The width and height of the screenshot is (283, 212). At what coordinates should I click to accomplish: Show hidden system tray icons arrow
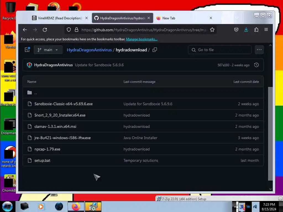coord(235,206)
